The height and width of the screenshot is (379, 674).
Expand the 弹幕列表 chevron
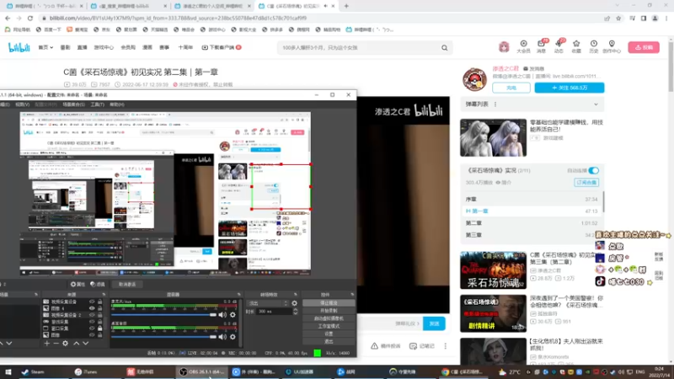coord(596,104)
